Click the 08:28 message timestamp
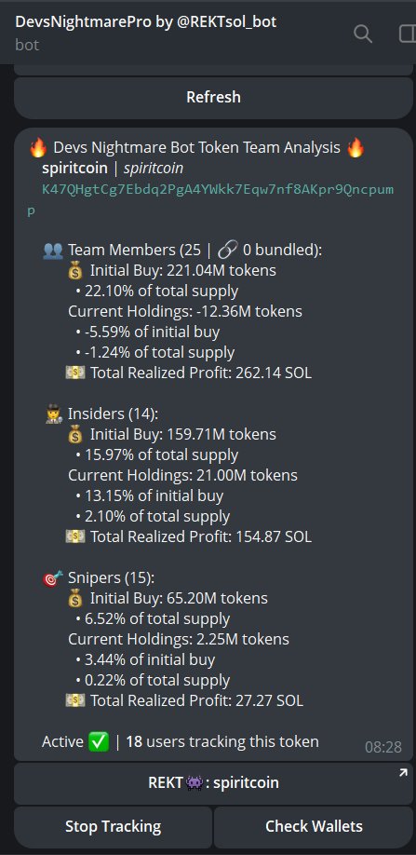Viewport: 416px width, 855px height. point(382,746)
